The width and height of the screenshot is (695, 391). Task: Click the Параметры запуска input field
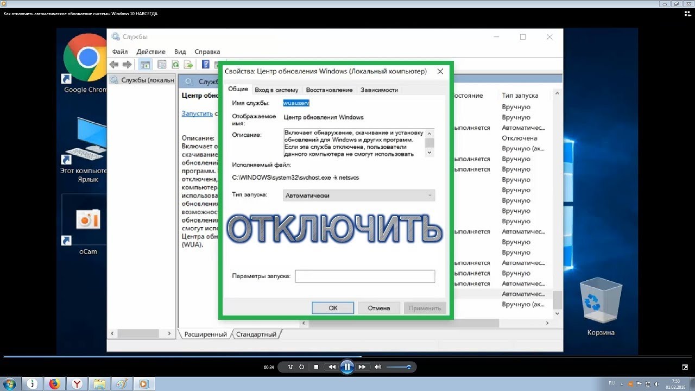(x=365, y=276)
